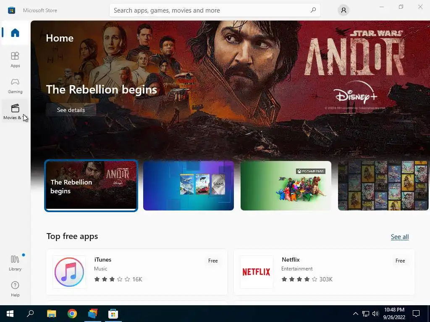Click the Music category under iTunes
This screenshot has height=322, width=430.
[101, 269]
